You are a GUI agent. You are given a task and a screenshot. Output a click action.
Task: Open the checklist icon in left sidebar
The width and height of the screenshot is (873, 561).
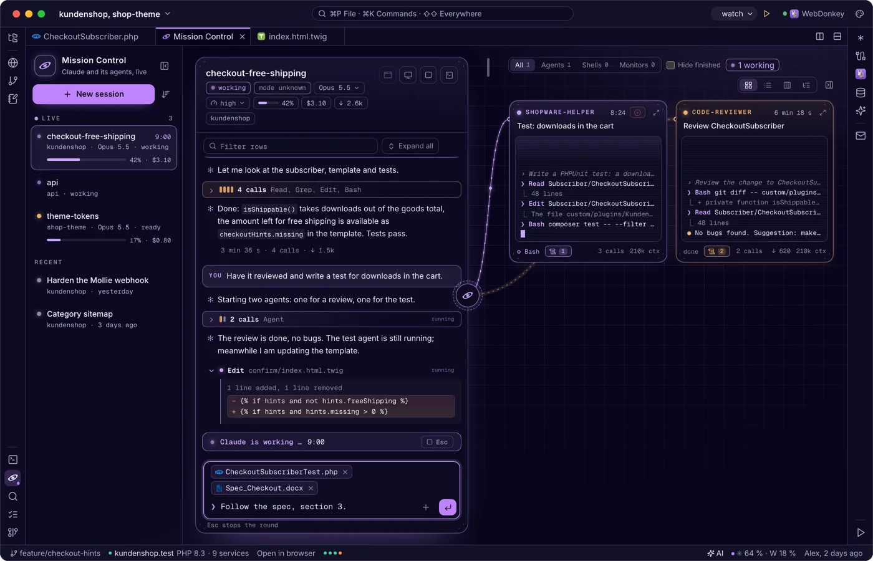(13, 514)
